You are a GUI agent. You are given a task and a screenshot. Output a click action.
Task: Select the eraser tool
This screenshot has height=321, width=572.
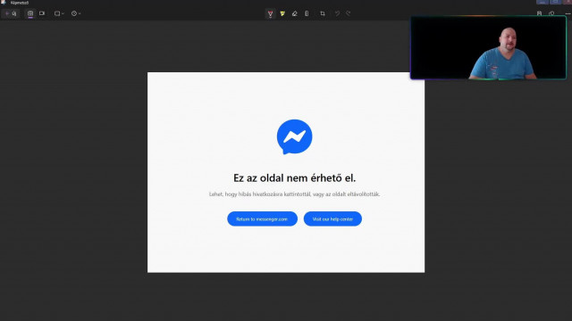(294, 14)
